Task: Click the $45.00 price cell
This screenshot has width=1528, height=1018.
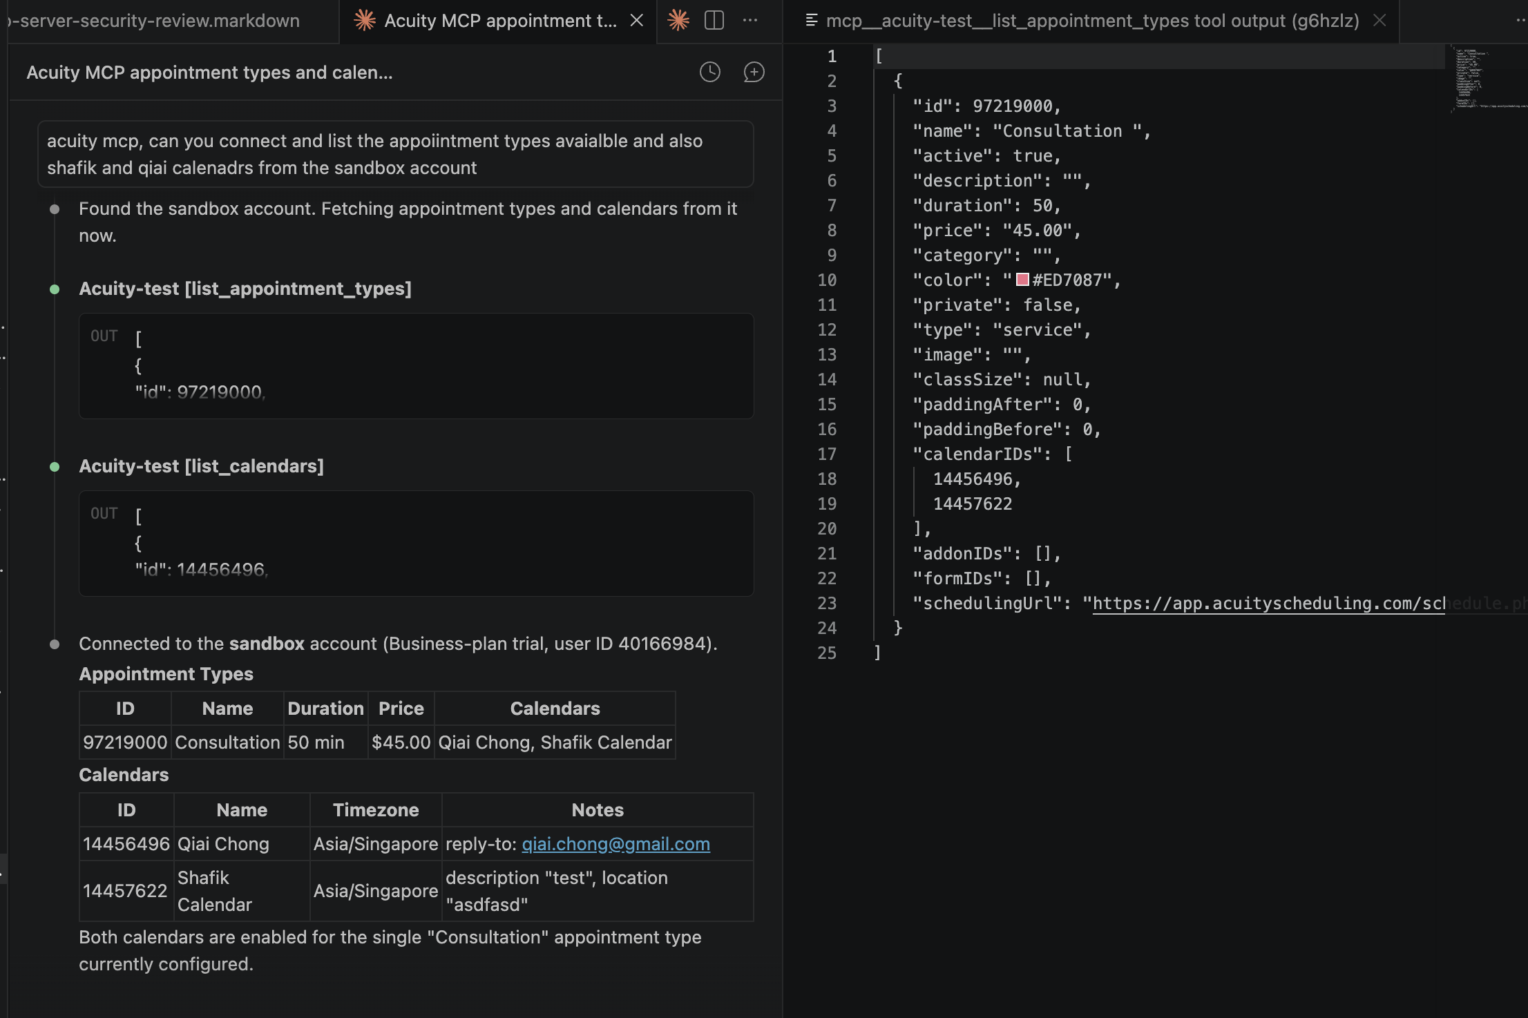Action: coord(401,742)
